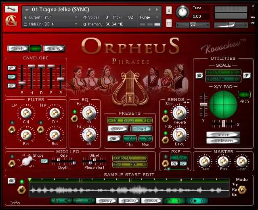Select previous preset with minus button
Viewport: 258px width, 210px height.
tap(110, 120)
